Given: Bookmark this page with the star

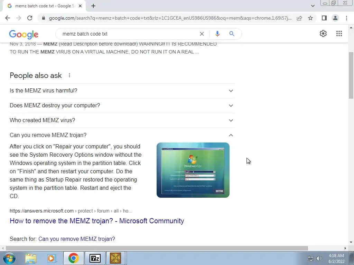Looking at the screenshot, I should pyautogui.click(x=310, y=18).
